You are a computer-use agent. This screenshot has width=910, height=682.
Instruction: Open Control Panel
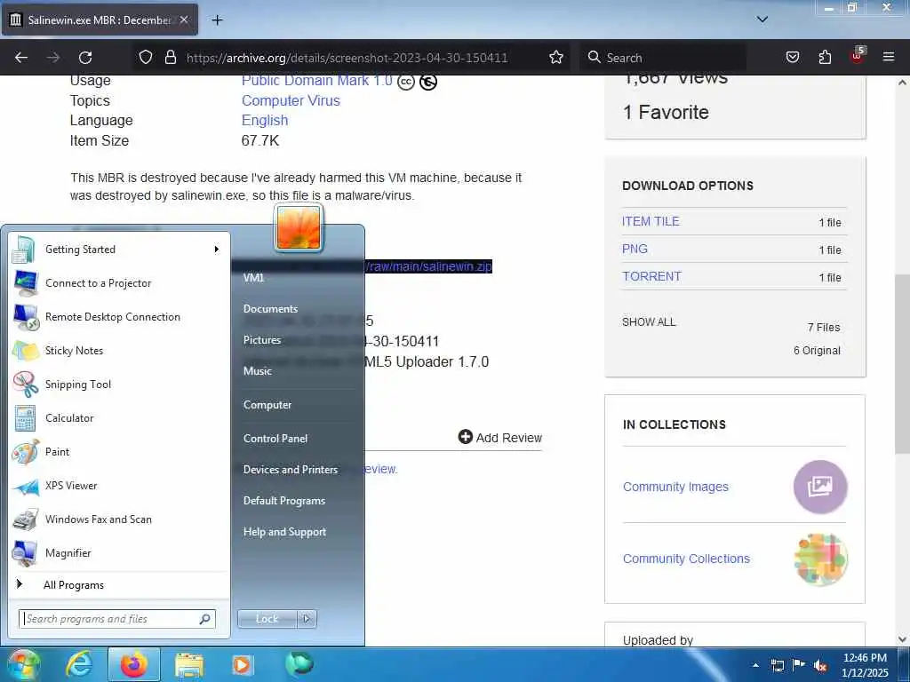[x=275, y=439]
